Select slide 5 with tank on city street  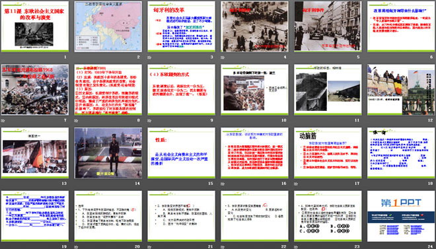click(328, 26)
